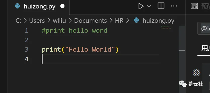Open the Users breadcrumb folder
The height and width of the screenshot is (93, 210).
pyautogui.click(x=37, y=21)
